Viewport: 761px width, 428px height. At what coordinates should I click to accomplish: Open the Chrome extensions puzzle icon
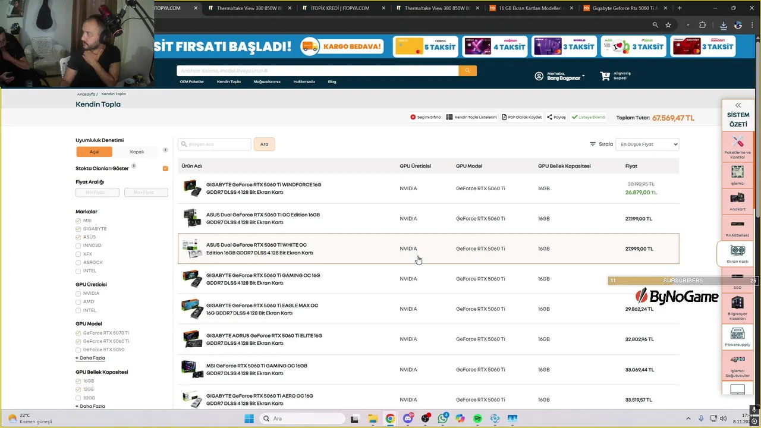(x=703, y=25)
